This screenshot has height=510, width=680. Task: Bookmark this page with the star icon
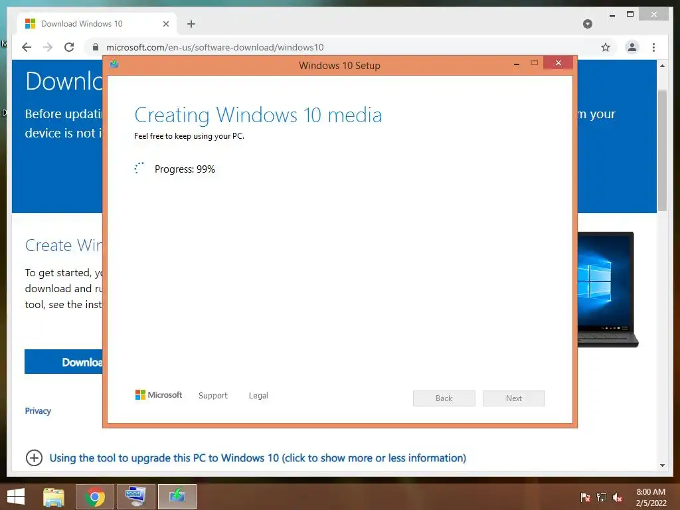click(606, 47)
